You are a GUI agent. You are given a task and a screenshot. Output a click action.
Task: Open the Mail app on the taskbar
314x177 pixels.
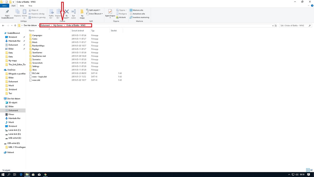click(x=39, y=174)
